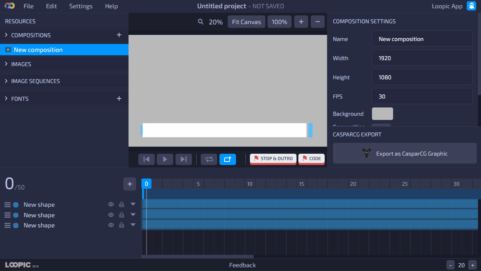Expand third New shape layer properties
The image size is (481, 271).
[x=133, y=225]
